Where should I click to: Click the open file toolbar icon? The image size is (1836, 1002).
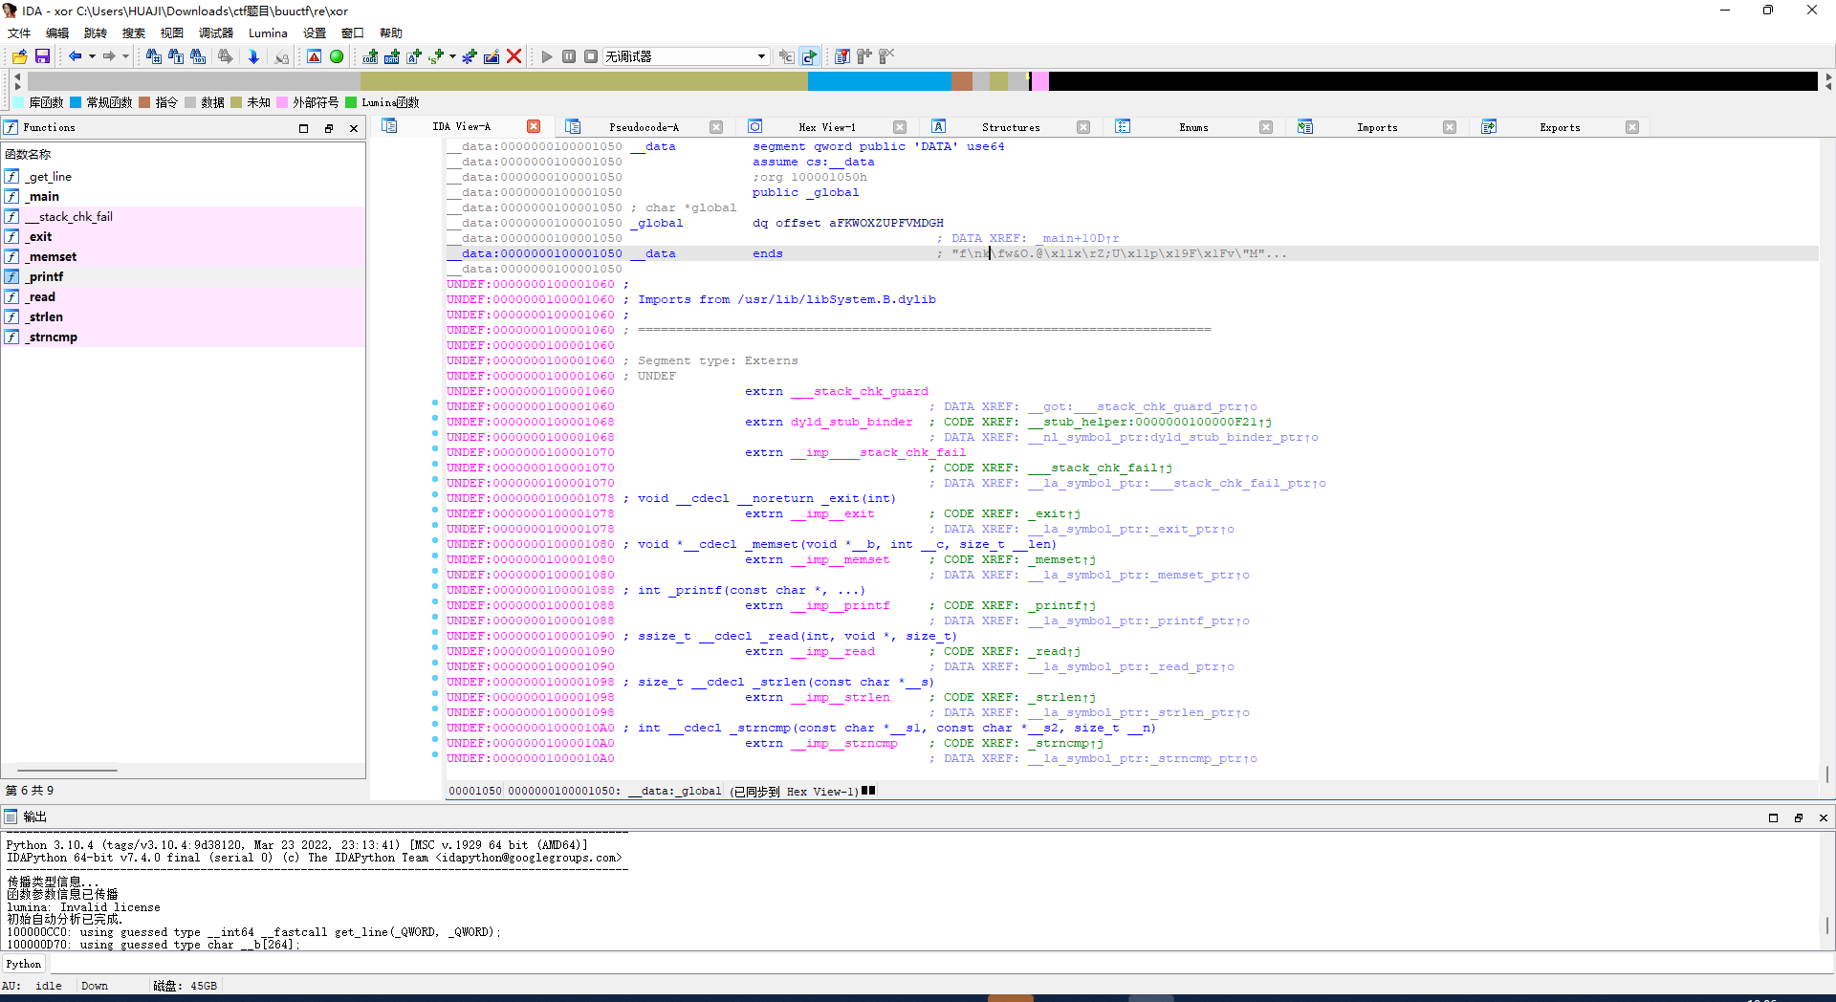point(19,56)
